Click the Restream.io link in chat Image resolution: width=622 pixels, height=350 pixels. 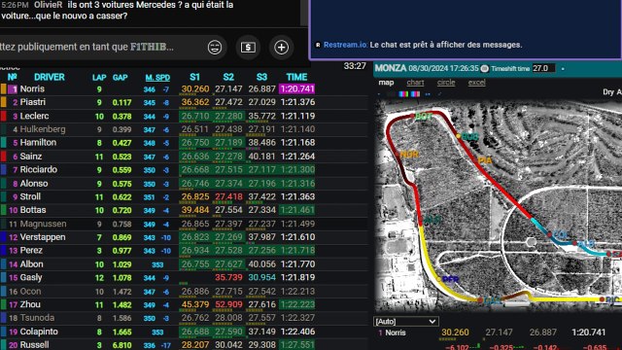tap(345, 45)
